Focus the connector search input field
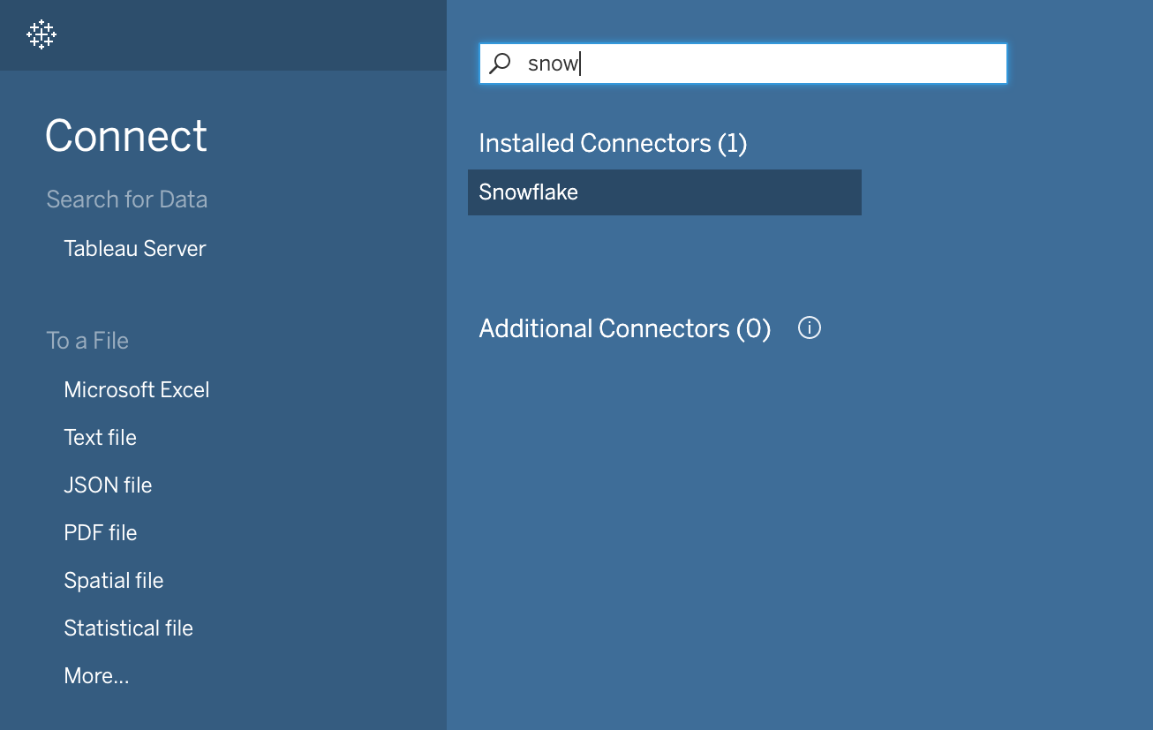1153x730 pixels. click(742, 64)
